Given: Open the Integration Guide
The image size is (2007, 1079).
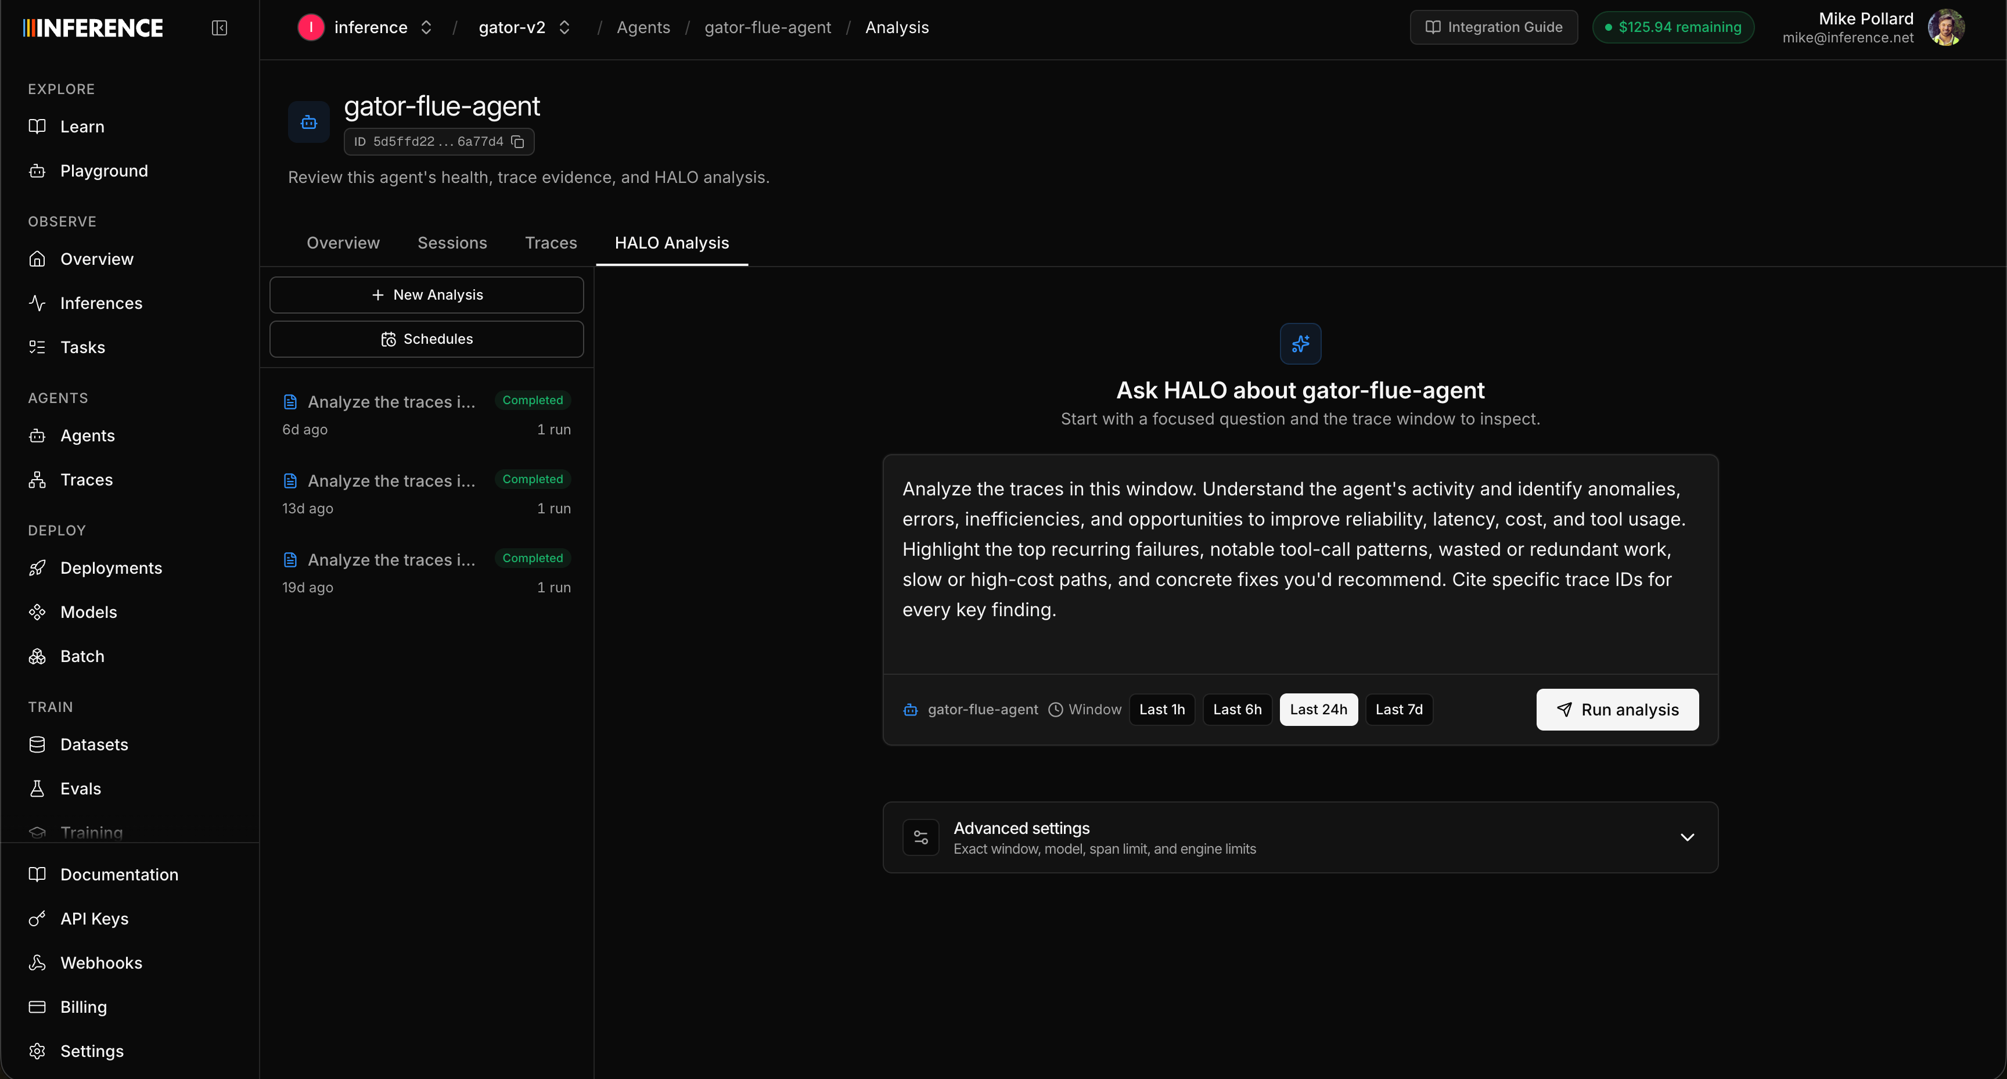Looking at the screenshot, I should click(x=1493, y=27).
